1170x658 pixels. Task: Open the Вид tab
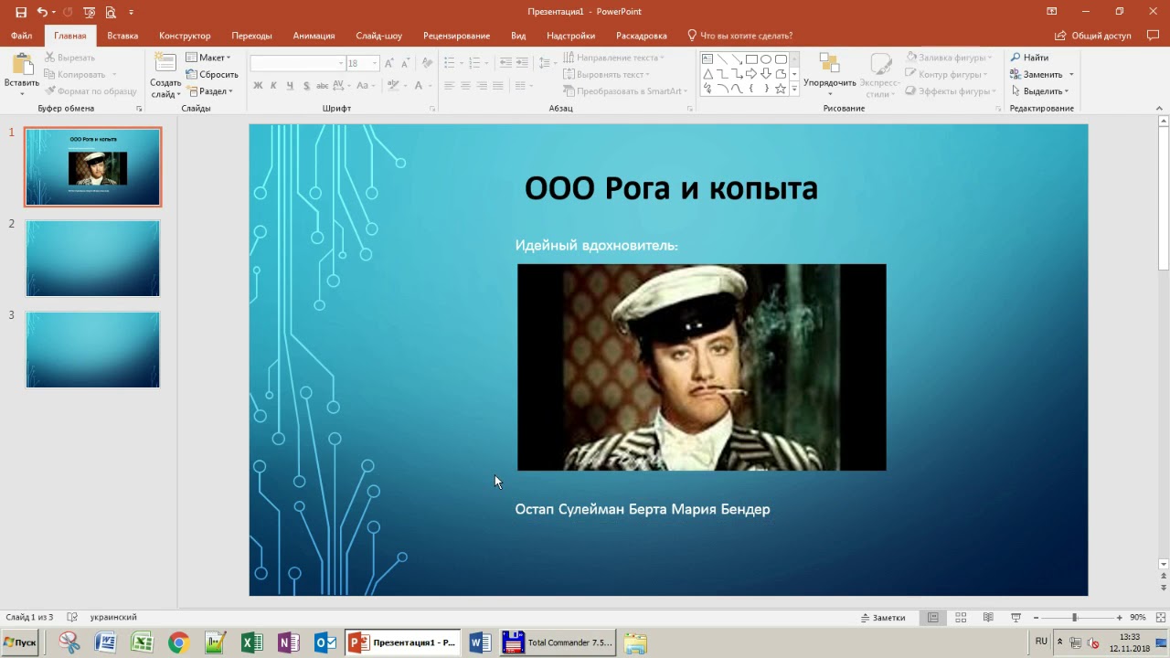518,36
